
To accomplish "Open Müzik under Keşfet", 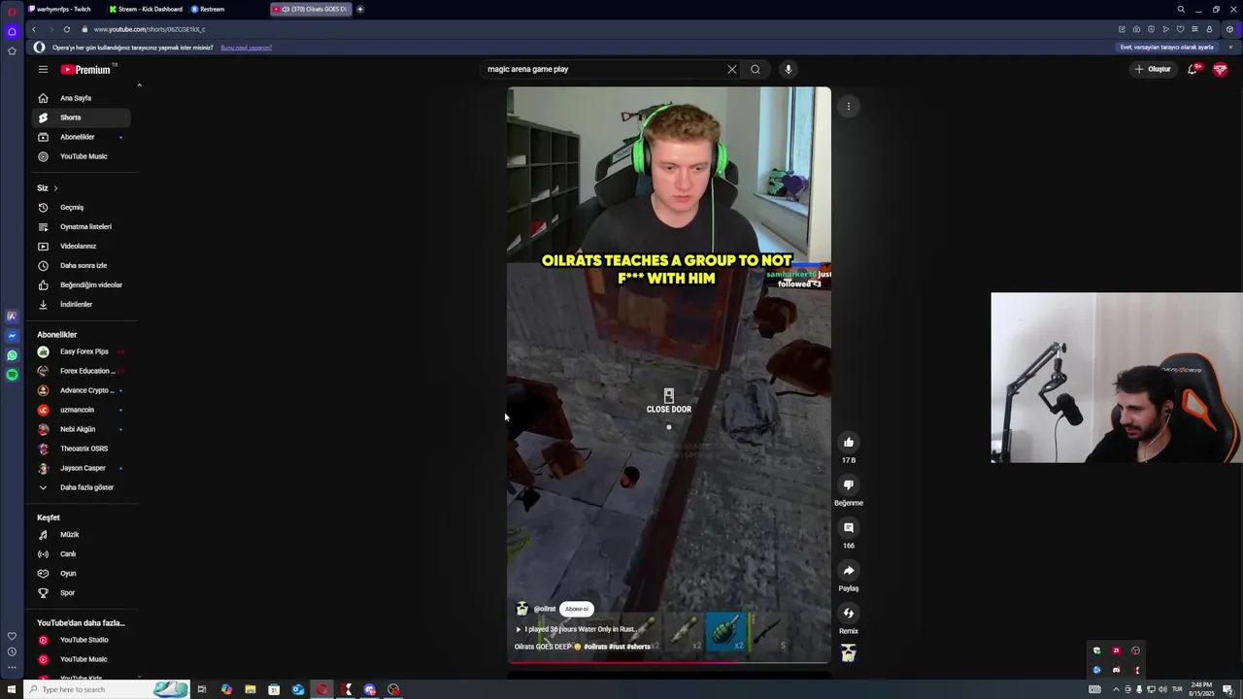I will pyautogui.click(x=82, y=534).
